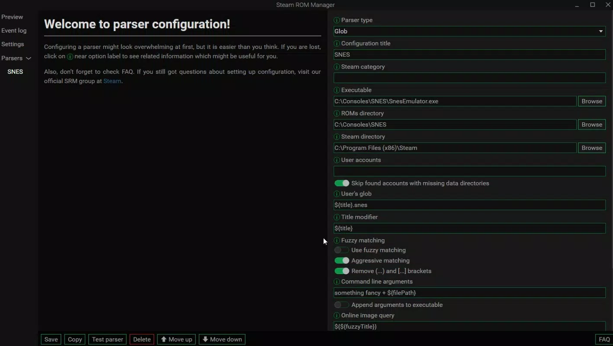Run Test parser
The height and width of the screenshot is (346, 613).
[x=108, y=340]
